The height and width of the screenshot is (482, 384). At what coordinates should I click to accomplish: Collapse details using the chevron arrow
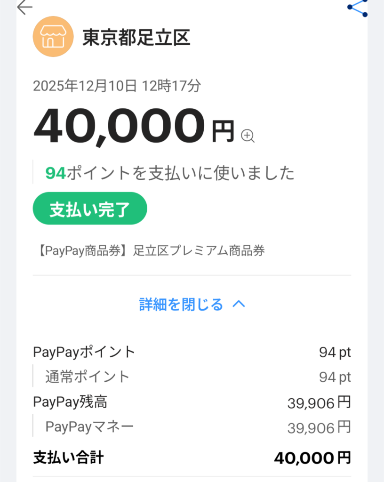(x=239, y=305)
